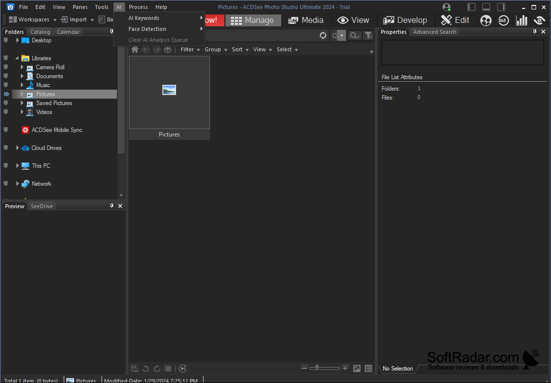Toggle the left pane layout icon
The image size is (551, 383).
tap(471, 7)
